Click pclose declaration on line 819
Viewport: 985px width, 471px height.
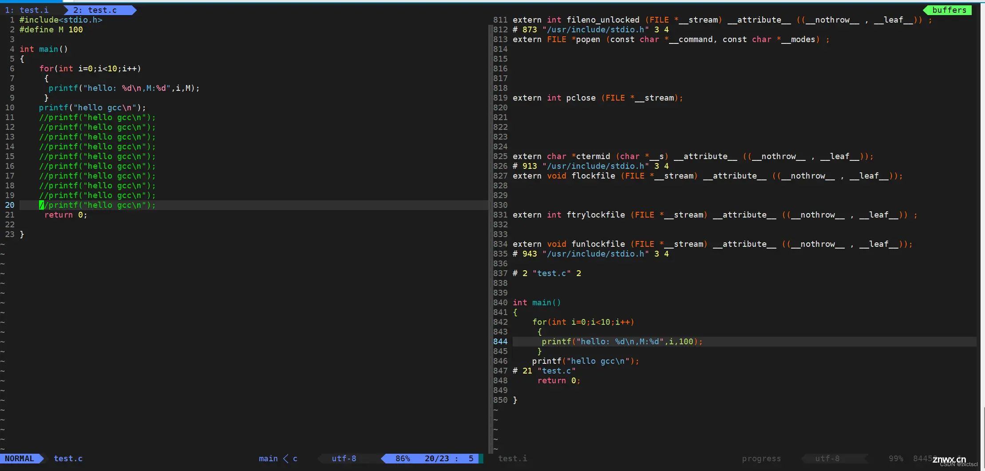click(598, 98)
